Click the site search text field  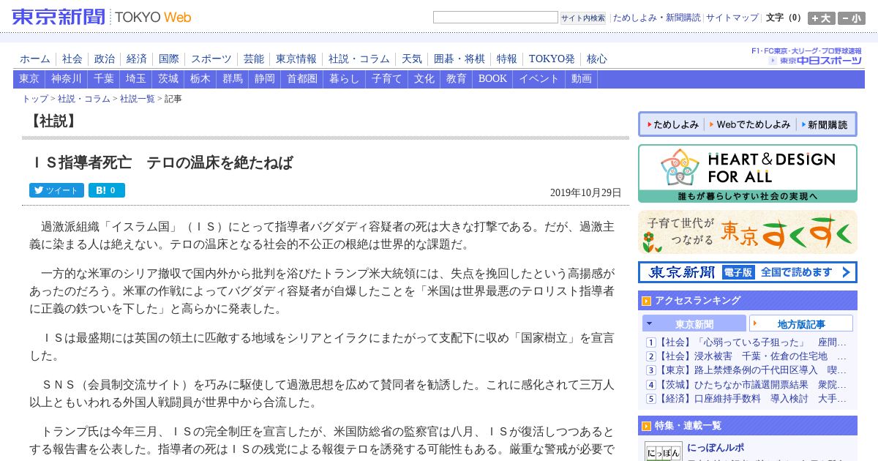pyautogui.click(x=495, y=18)
